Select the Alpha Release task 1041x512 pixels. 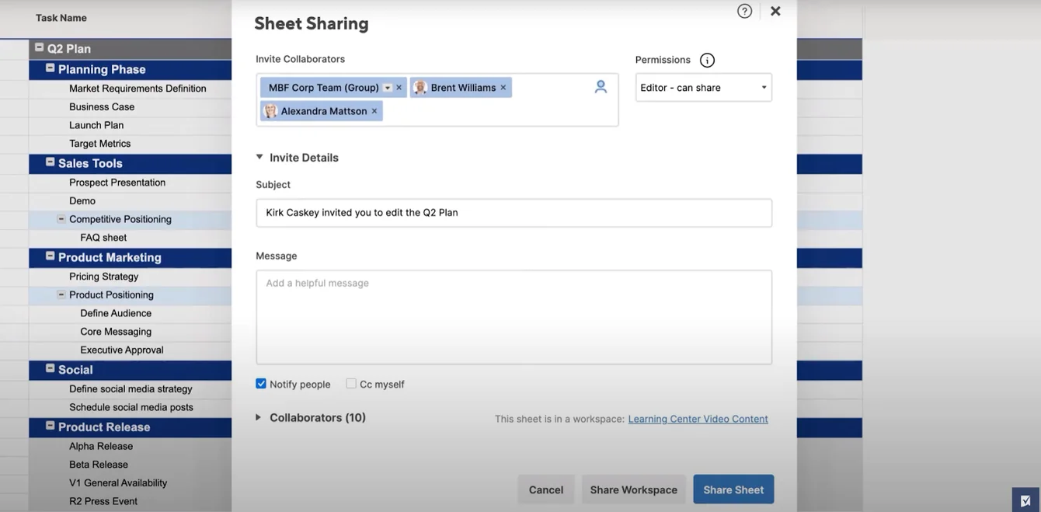click(x=101, y=446)
